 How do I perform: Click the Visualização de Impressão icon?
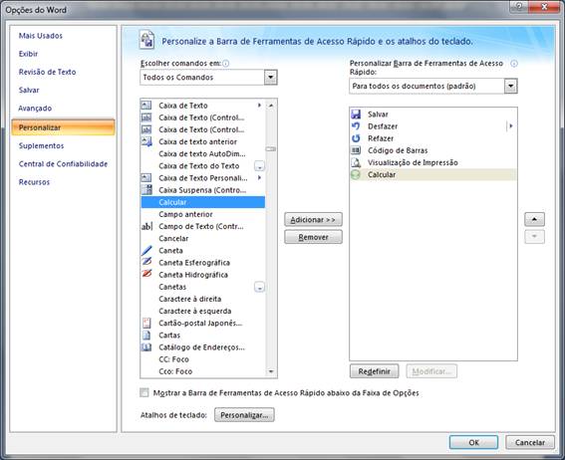point(356,162)
